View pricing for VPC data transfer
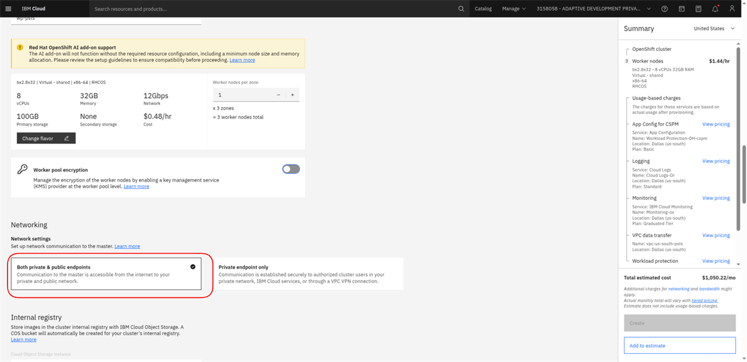This screenshot has width=747, height=362. (716, 236)
